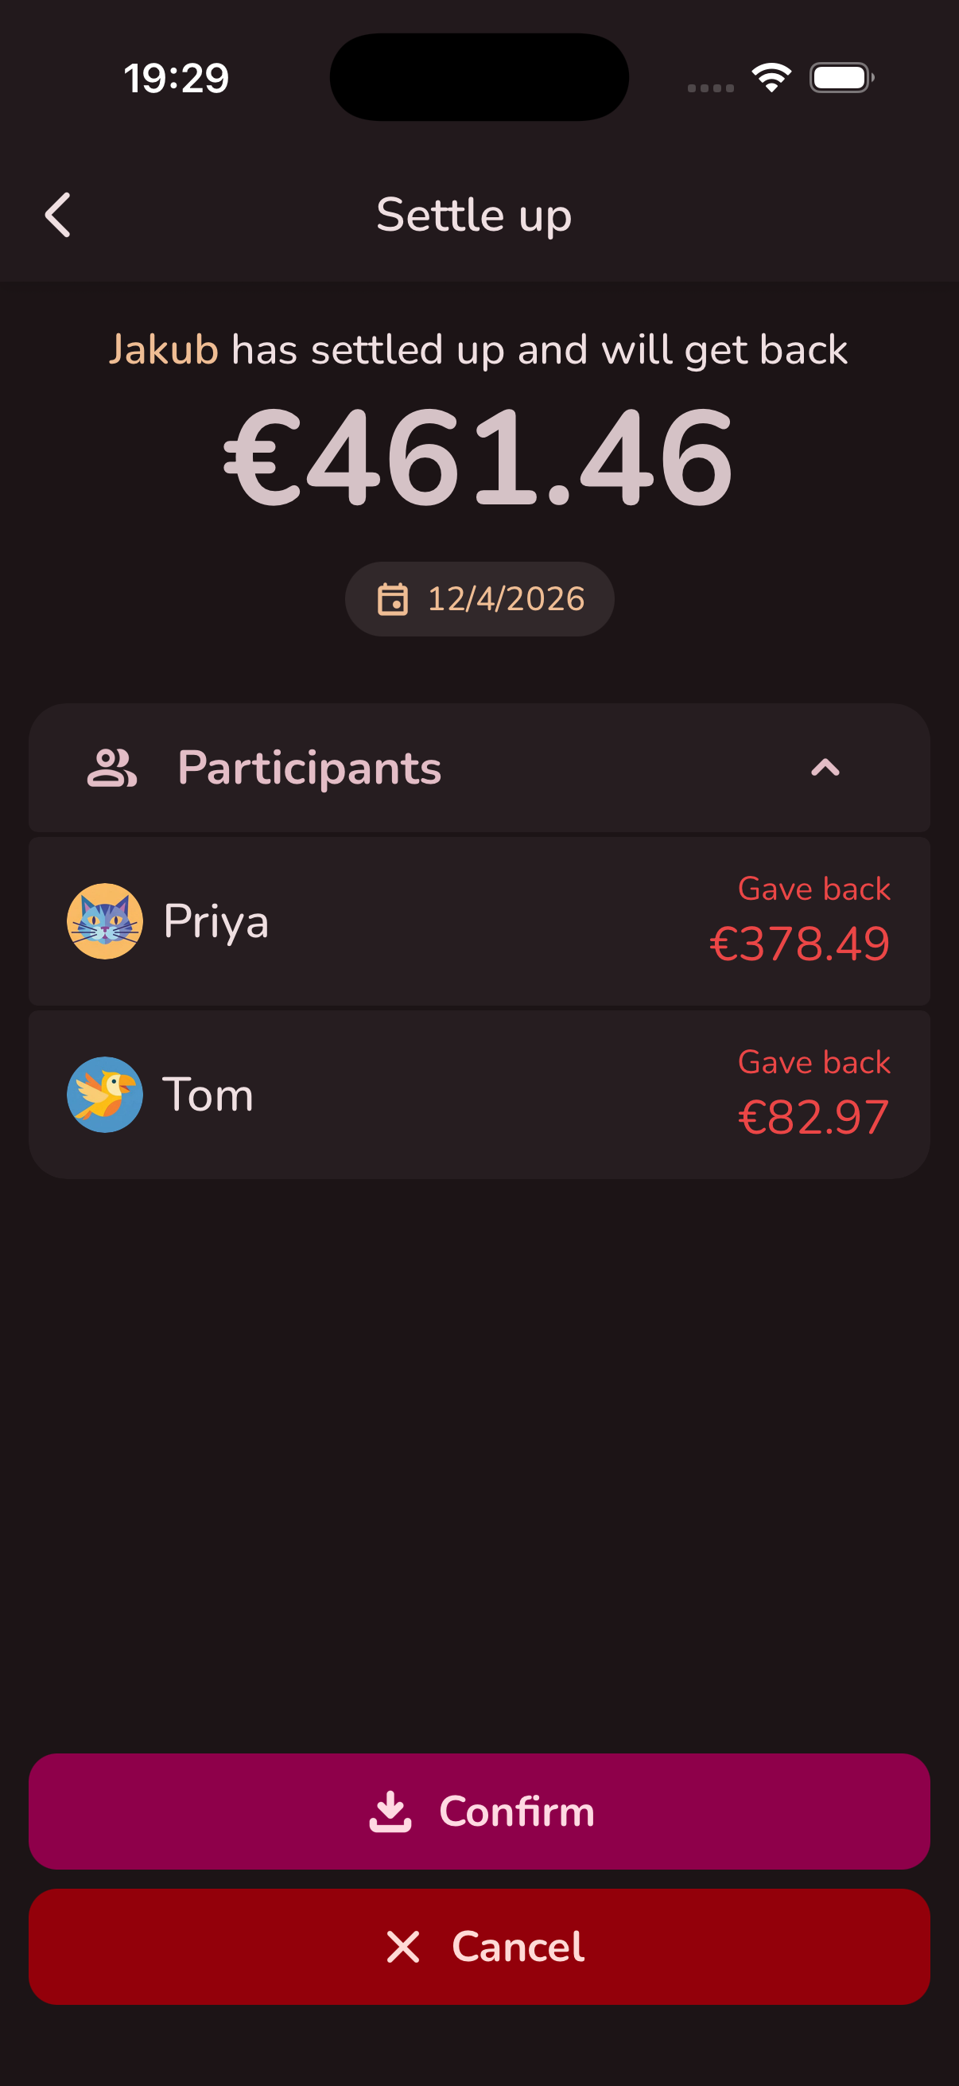Tap the €461.46 total amount
This screenshot has width=959, height=2086.
[x=479, y=459]
